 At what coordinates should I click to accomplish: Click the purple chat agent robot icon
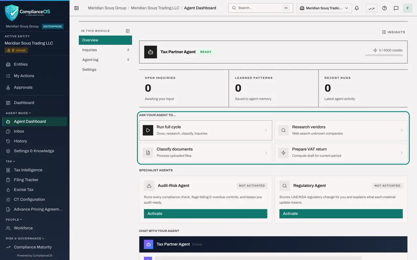pyautogui.click(x=149, y=244)
